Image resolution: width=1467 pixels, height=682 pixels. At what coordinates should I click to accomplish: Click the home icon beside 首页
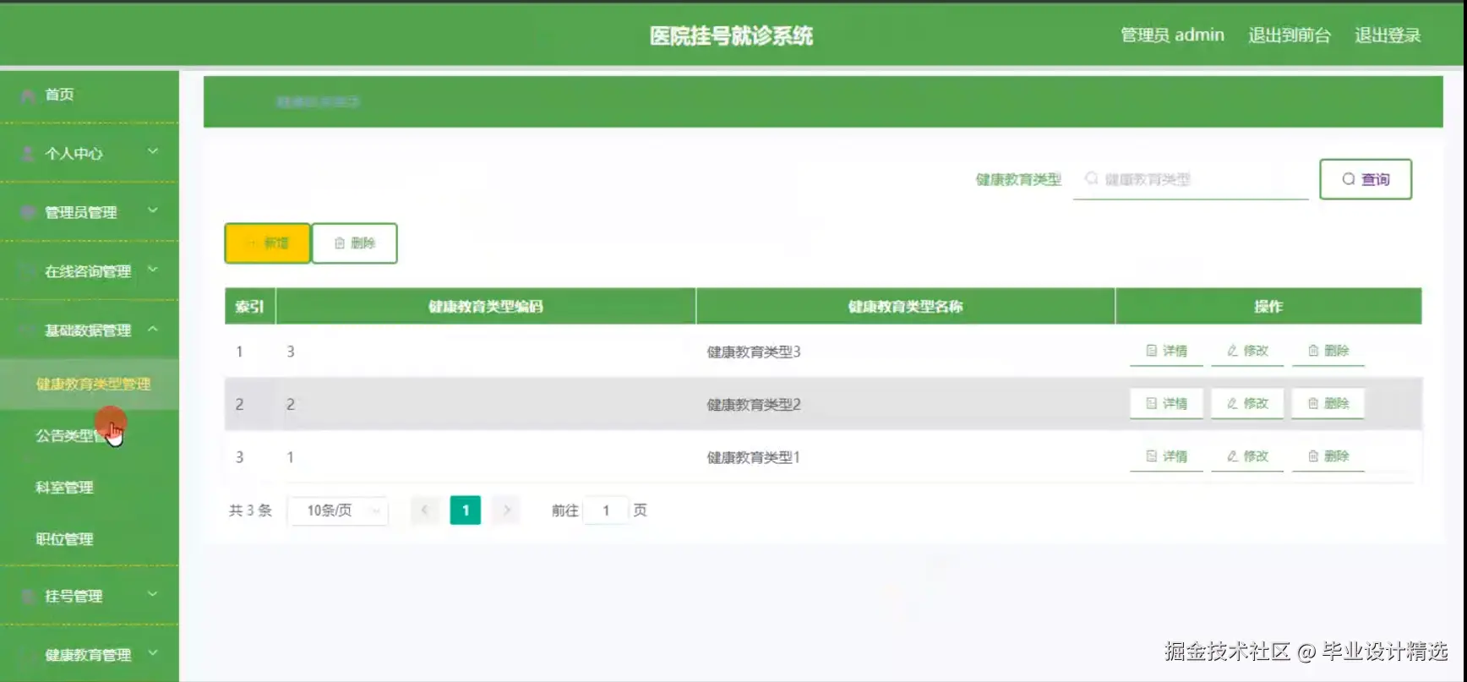(x=28, y=95)
